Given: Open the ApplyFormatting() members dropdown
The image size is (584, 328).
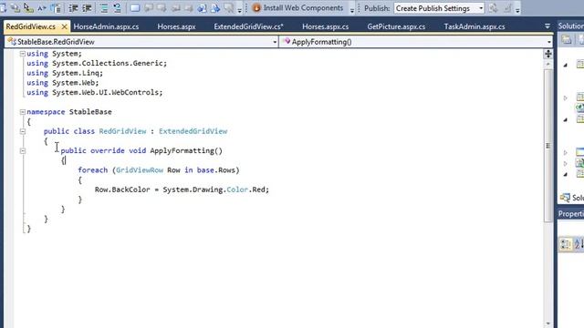Looking at the screenshot, I should click(x=549, y=42).
